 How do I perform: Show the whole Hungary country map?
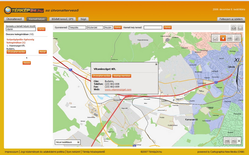(x=216, y=38)
